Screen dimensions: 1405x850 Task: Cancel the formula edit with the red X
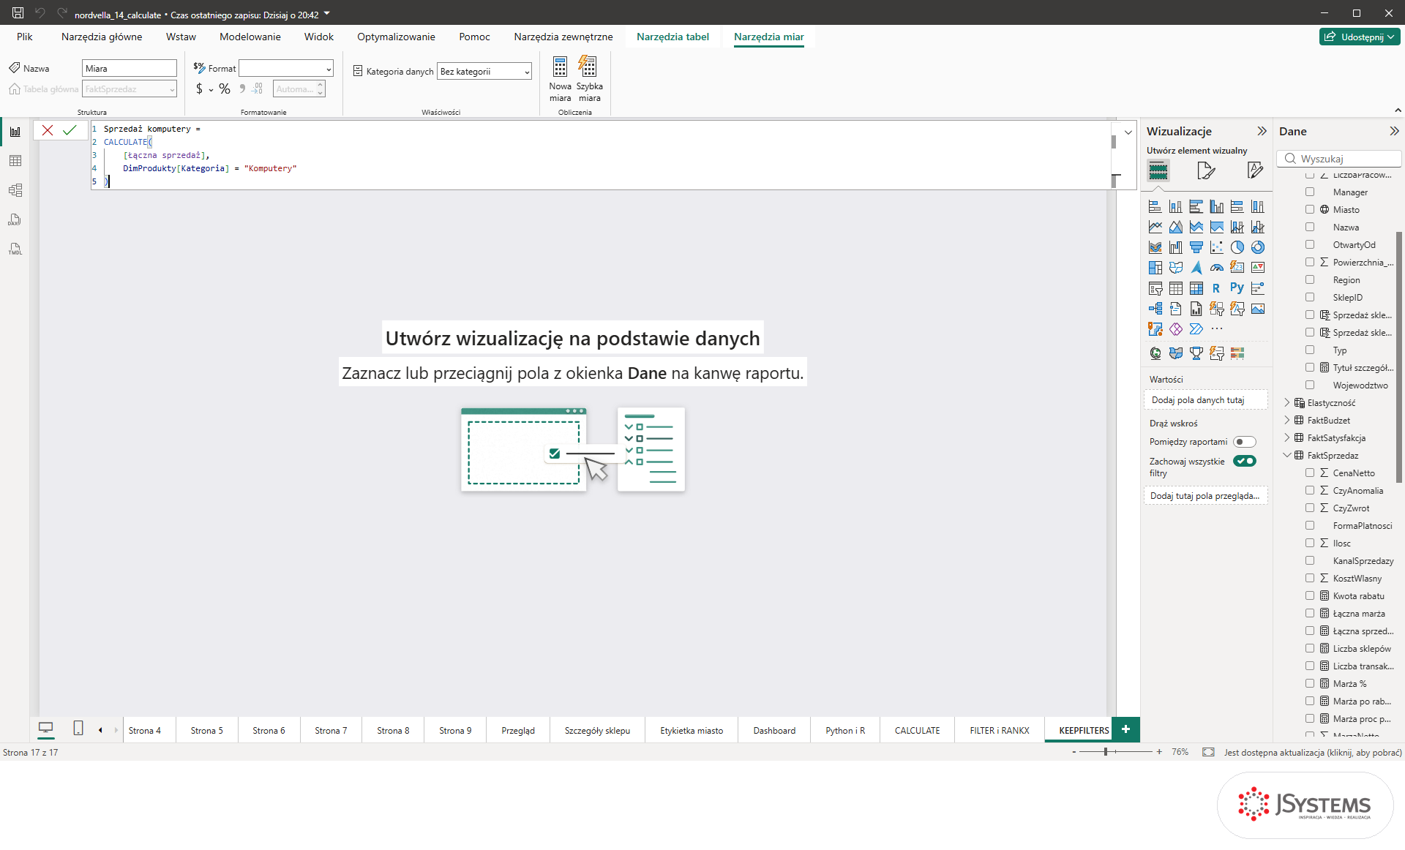[48, 130]
